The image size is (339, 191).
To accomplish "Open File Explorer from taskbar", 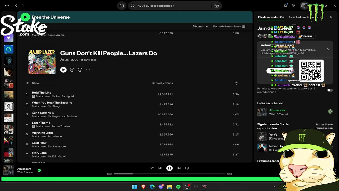I will [x=169, y=187].
